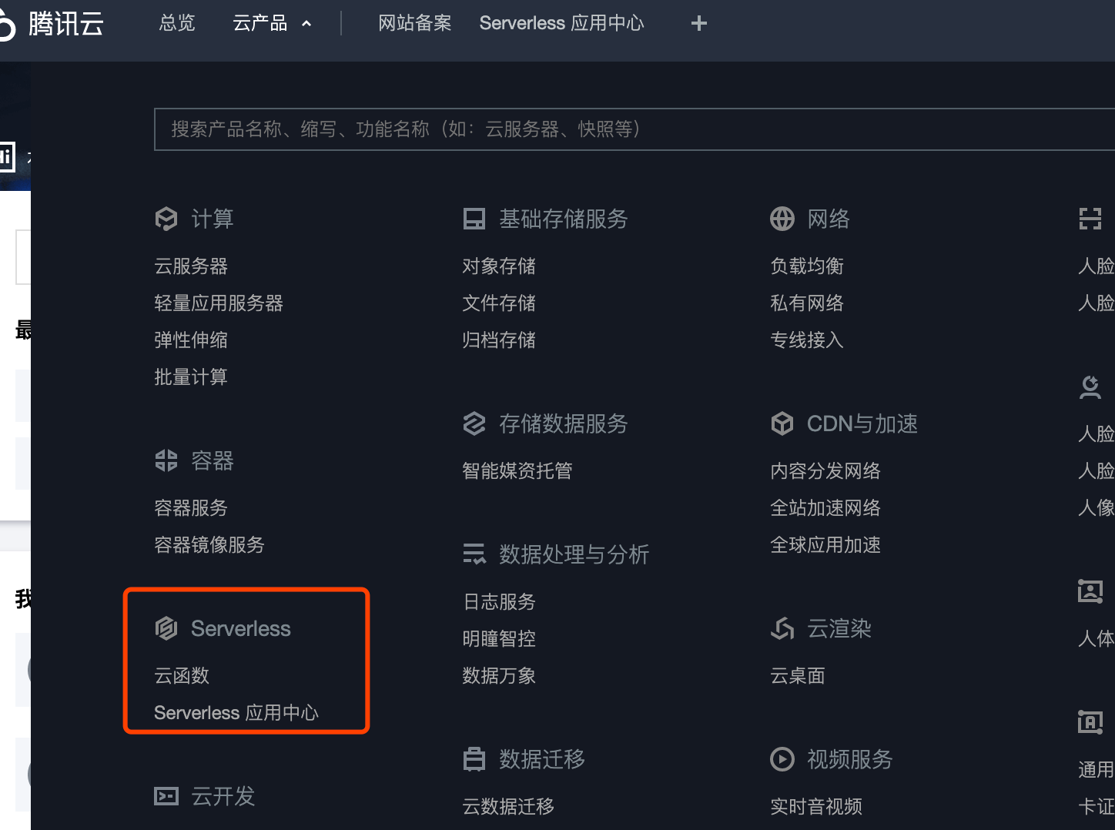This screenshot has height=830, width=1115.
Task: Open 内容分发网络 link
Action: click(x=825, y=471)
